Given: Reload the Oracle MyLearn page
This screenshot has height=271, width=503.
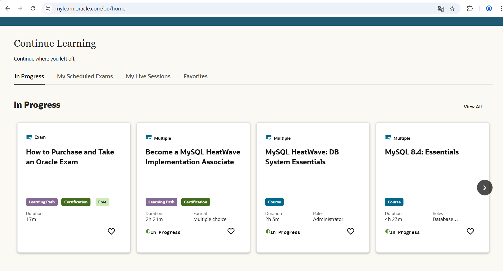Looking at the screenshot, I should (x=33, y=8).
